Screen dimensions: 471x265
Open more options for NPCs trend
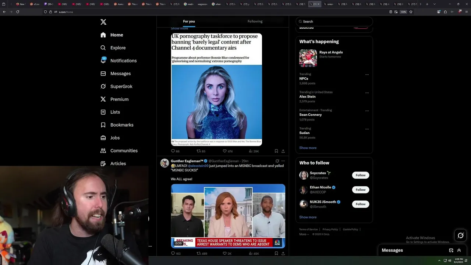pyautogui.click(x=367, y=75)
